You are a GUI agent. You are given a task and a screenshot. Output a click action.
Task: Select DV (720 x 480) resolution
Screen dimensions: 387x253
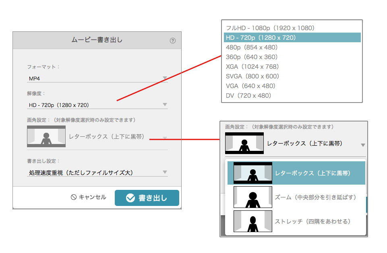(292, 95)
